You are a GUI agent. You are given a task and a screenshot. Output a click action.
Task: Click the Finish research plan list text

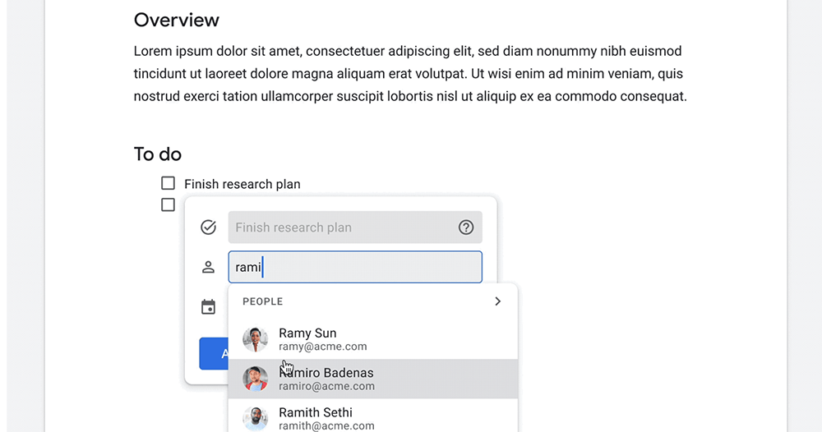242,184
